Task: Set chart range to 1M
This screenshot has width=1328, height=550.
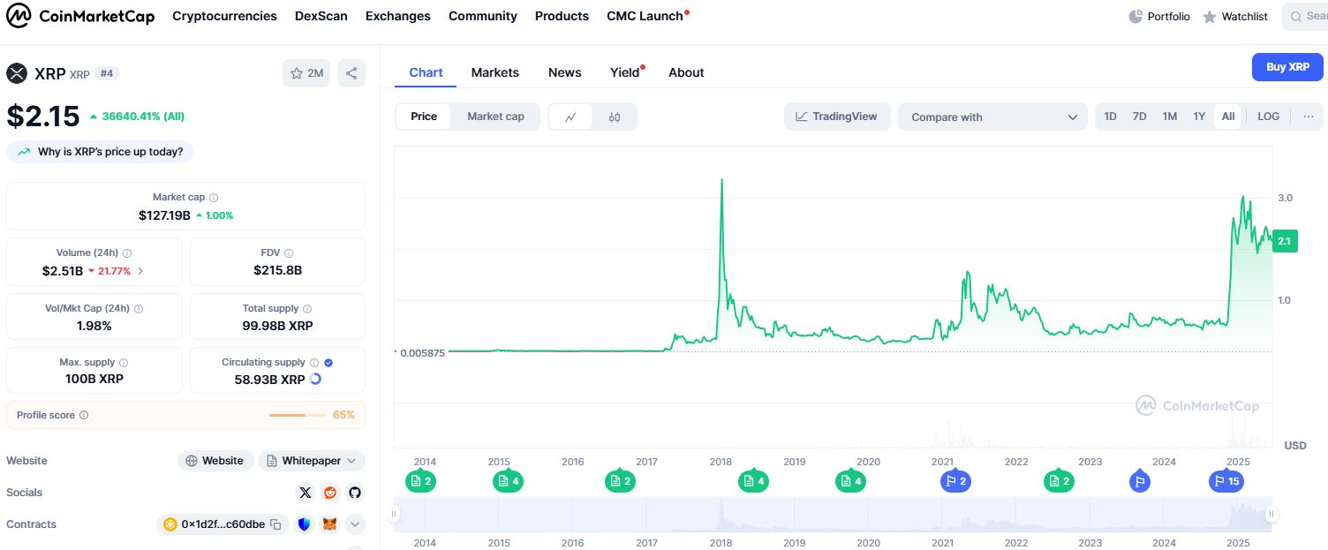Action: pyautogui.click(x=1170, y=117)
